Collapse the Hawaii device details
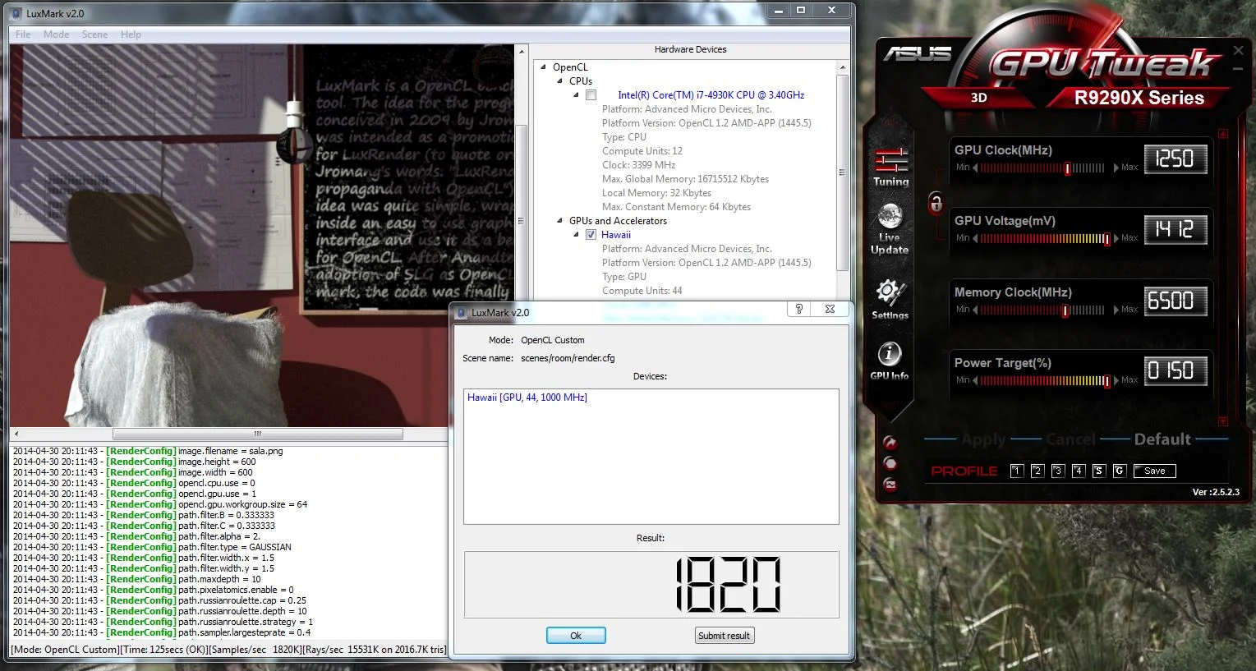This screenshot has height=671, width=1256. (x=576, y=235)
